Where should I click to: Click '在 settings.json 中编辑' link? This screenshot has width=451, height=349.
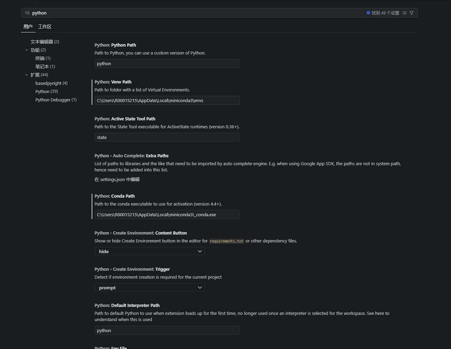tap(117, 179)
